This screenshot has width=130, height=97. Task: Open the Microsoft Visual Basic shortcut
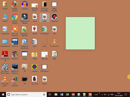[x=25, y=44]
